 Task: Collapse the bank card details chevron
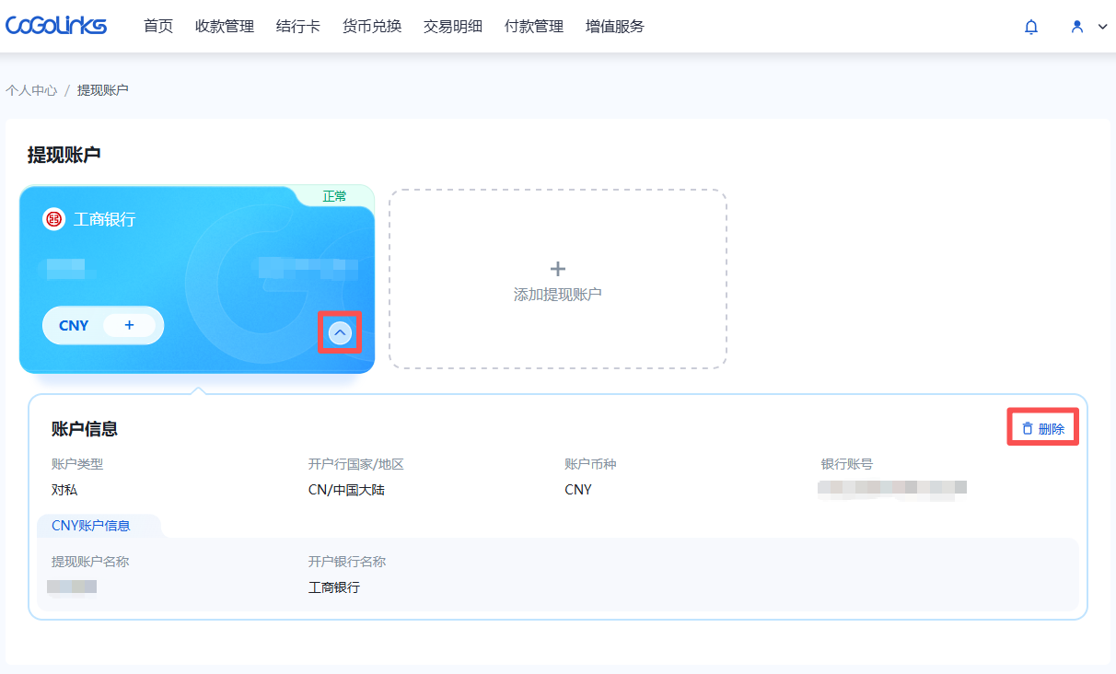click(x=340, y=332)
